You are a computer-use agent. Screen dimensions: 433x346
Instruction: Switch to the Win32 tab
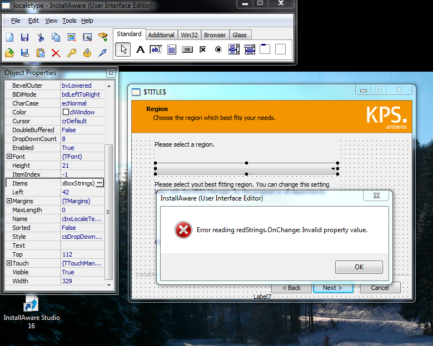(x=189, y=35)
